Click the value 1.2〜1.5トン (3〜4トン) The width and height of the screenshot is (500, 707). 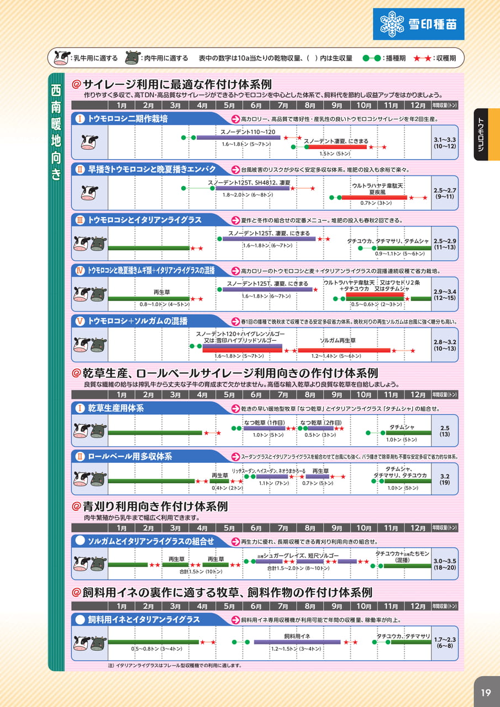(x=296, y=649)
